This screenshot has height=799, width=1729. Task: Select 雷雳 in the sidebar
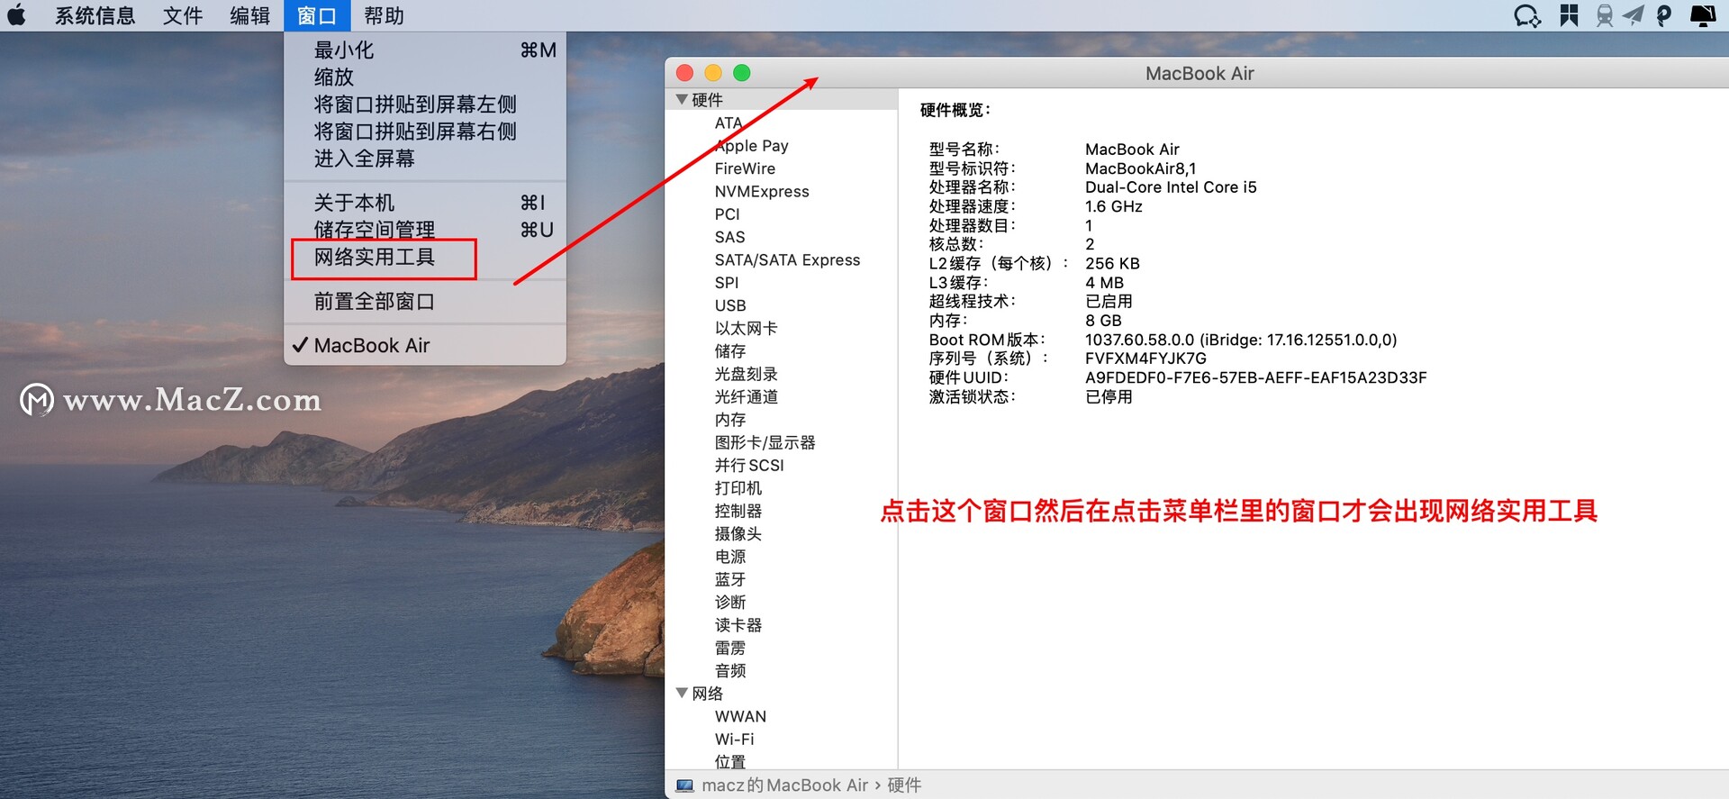tap(730, 648)
